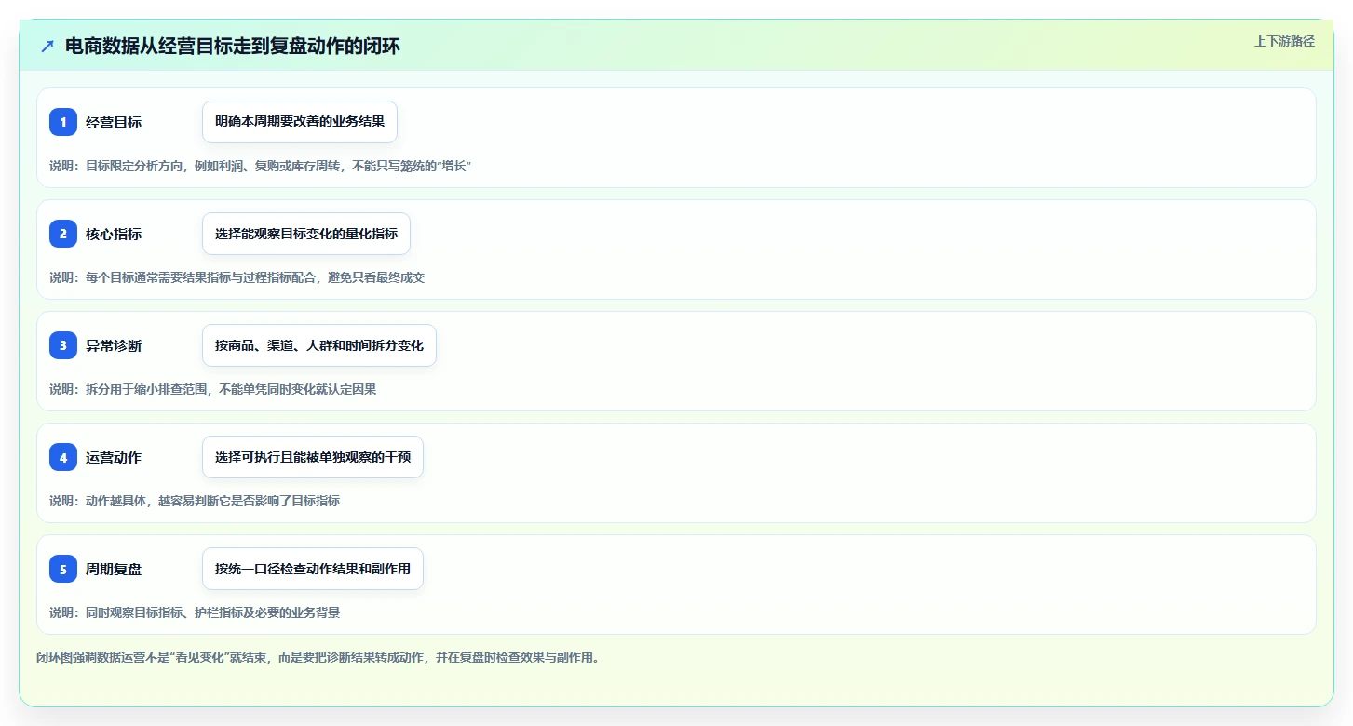Click the note starting 说明：同时观察目标指标
The width and height of the screenshot is (1353, 726).
click(x=195, y=612)
